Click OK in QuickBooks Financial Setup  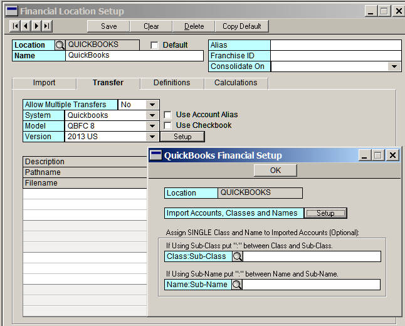point(275,171)
